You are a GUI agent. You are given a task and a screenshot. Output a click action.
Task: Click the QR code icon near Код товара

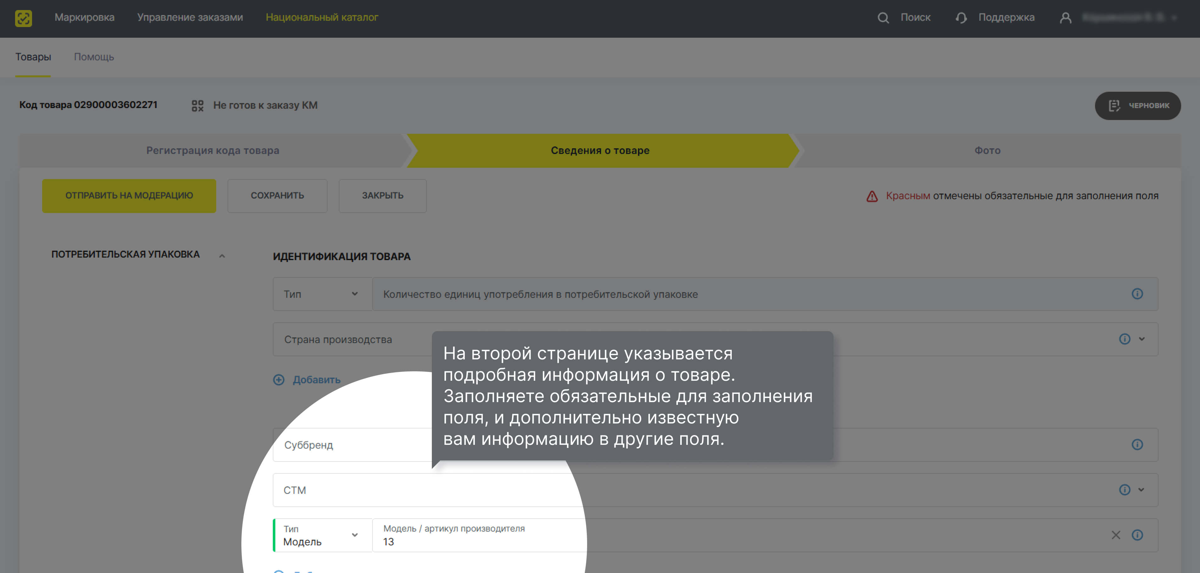(197, 105)
